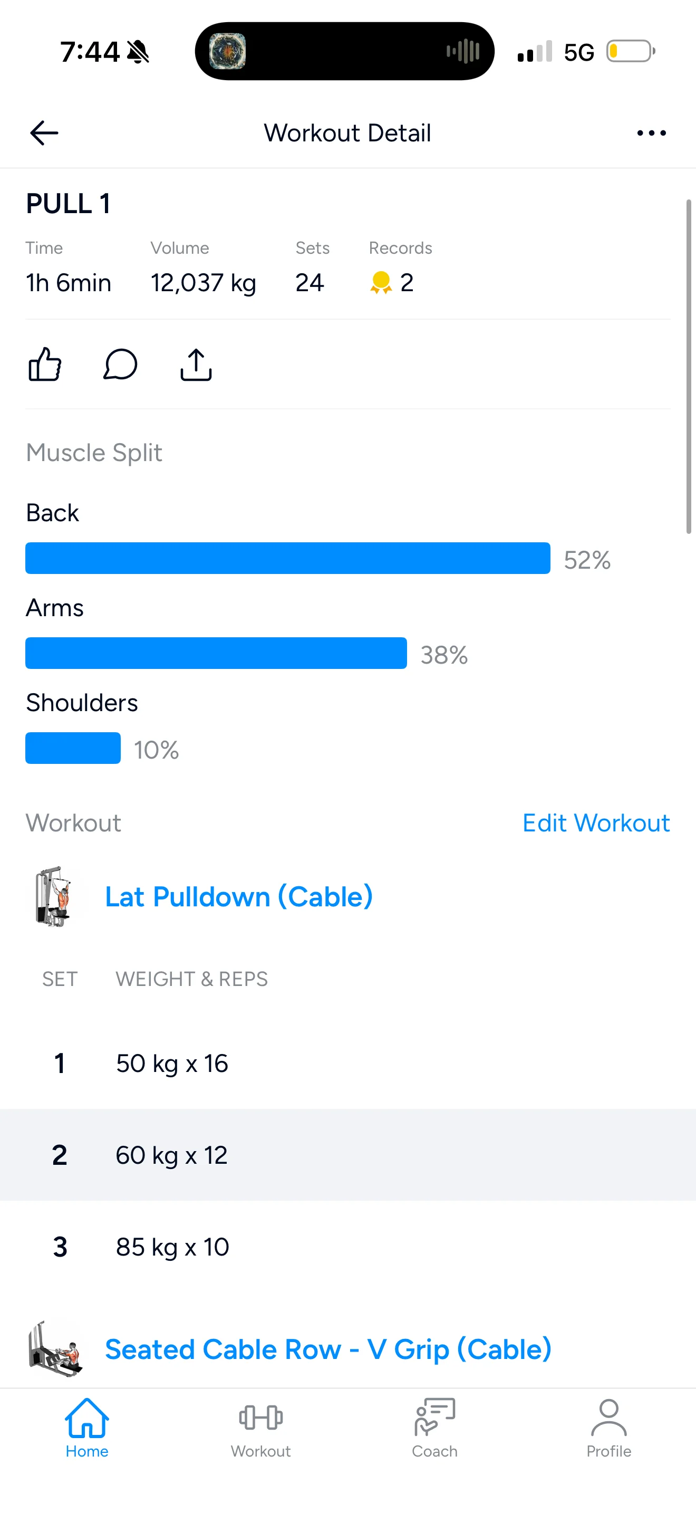Open comments with speech bubble icon
The image size is (696, 1513).
pyautogui.click(x=120, y=364)
